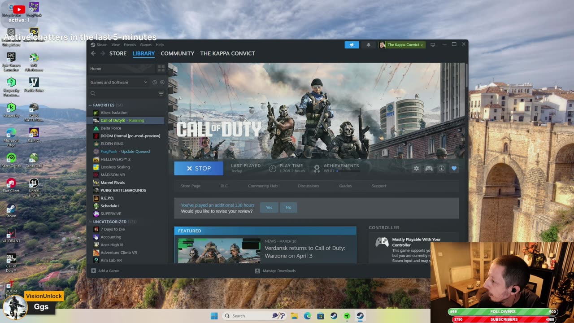Open MSI Afterburner desktop icon
Image resolution: width=574 pixels, height=323 pixels.
point(34,61)
